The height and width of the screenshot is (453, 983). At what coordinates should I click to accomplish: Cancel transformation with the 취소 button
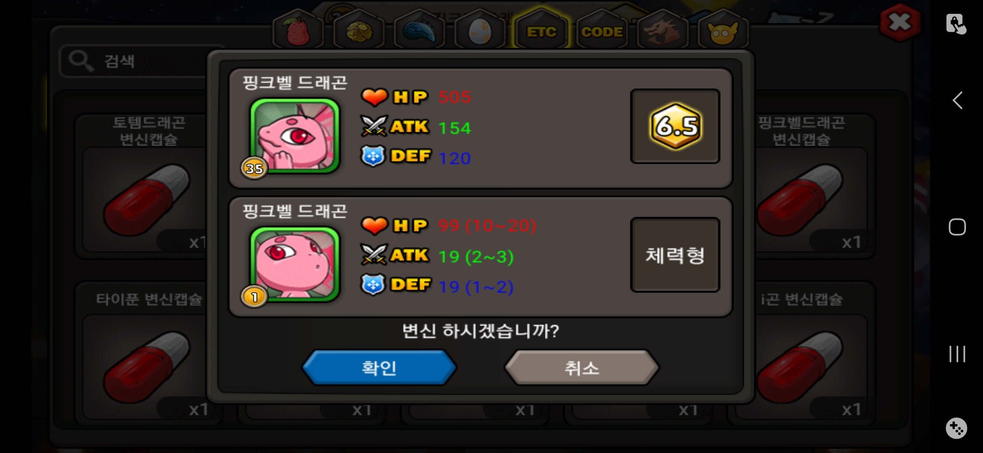click(582, 368)
